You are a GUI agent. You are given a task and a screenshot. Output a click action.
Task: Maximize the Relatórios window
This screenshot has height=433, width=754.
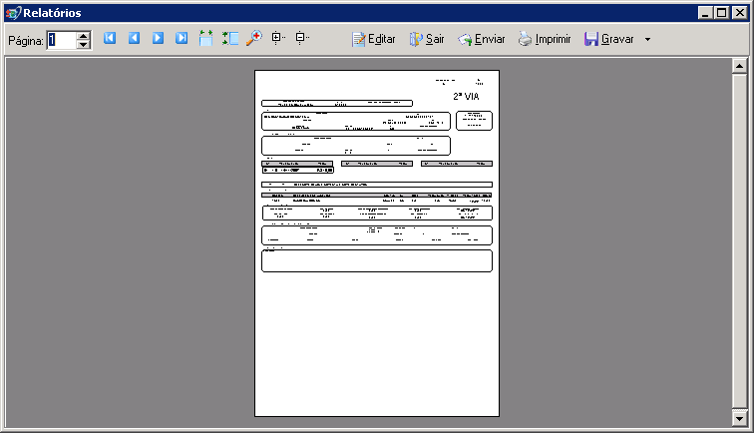[x=722, y=13]
